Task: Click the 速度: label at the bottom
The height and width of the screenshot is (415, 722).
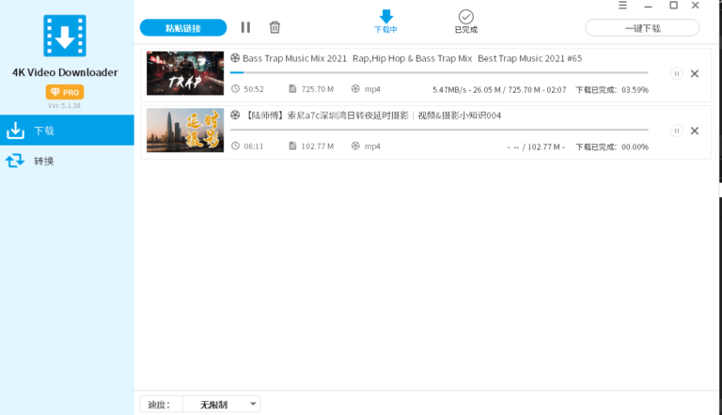Action: click(x=159, y=405)
